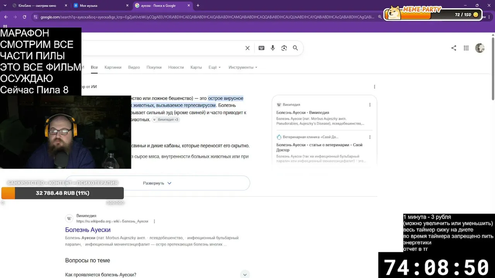Open the bookmarks bar apps grid icon
The image size is (495, 278).
[x=5, y=26]
